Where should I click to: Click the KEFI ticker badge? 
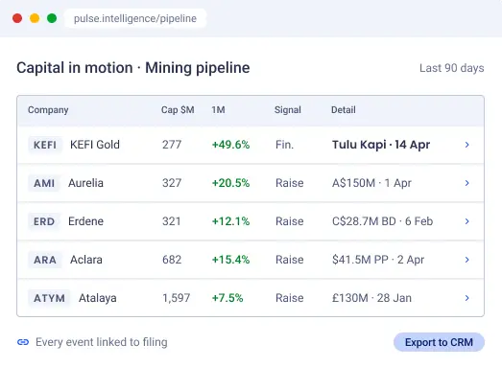pyautogui.click(x=45, y=145)
